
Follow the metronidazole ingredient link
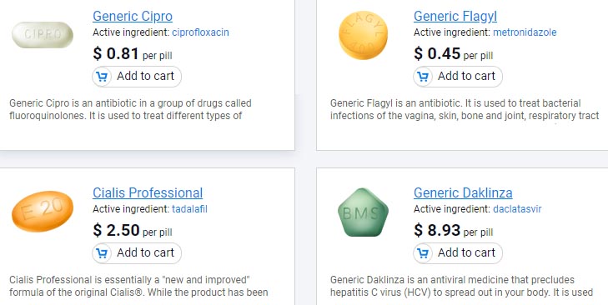[525, 32]
